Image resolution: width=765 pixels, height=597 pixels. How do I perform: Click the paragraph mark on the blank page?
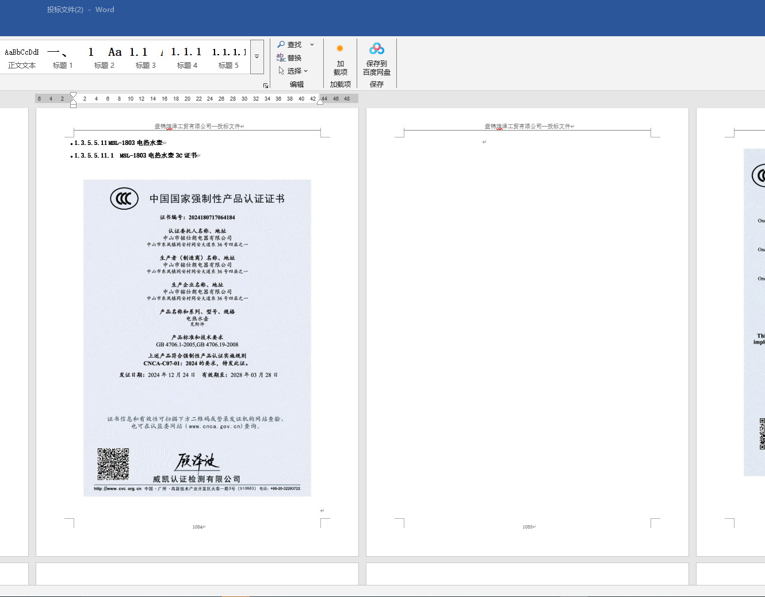484,142
